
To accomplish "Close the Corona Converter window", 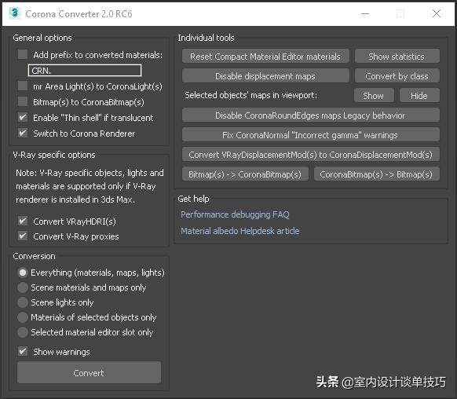I will [x=437, y=13].
